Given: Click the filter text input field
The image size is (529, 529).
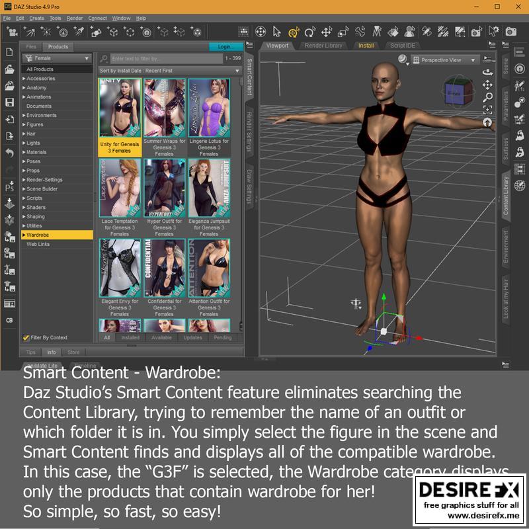Looking at the screenshot, I should [167, 59].
